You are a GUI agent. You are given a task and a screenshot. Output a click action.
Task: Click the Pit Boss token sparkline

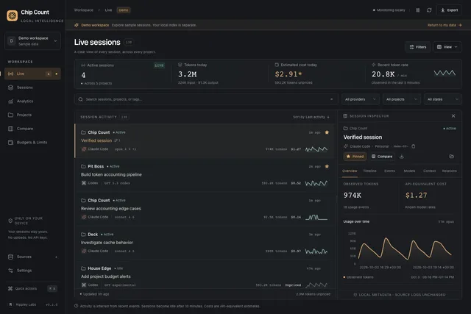coord(316,183)
